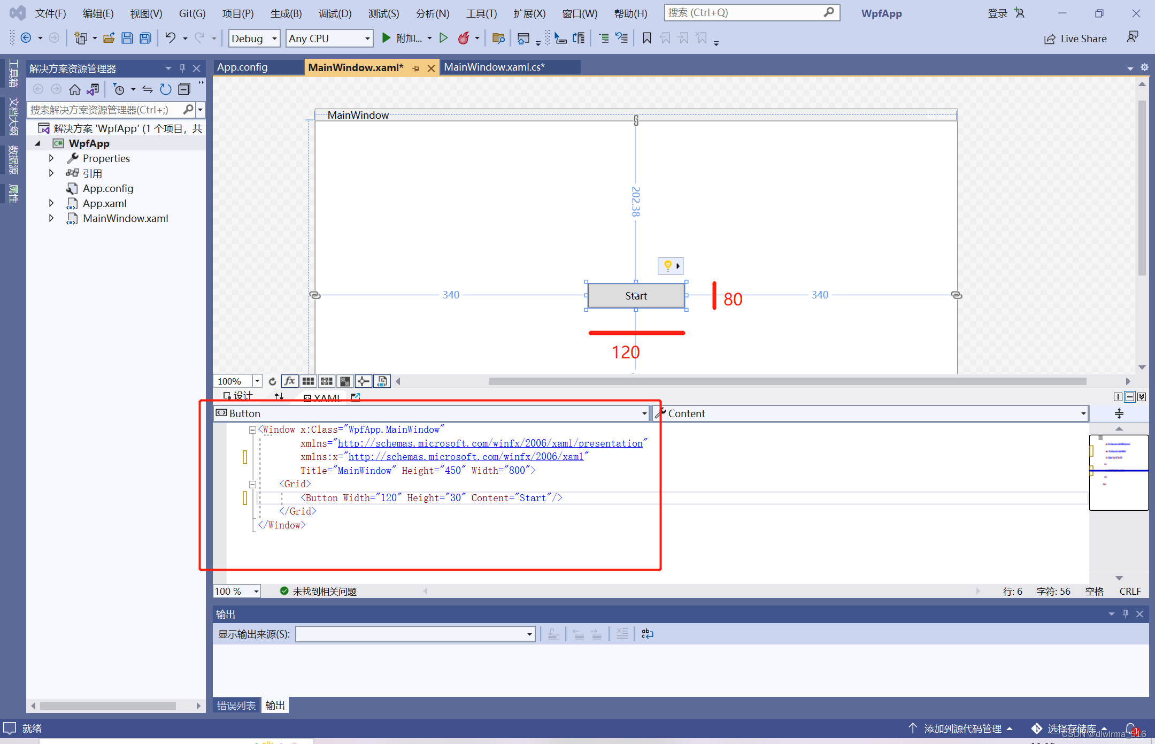Viewport: 1155px width, 744px height.
Task: Click the designer refresh icon
Action: click(272, 381)
